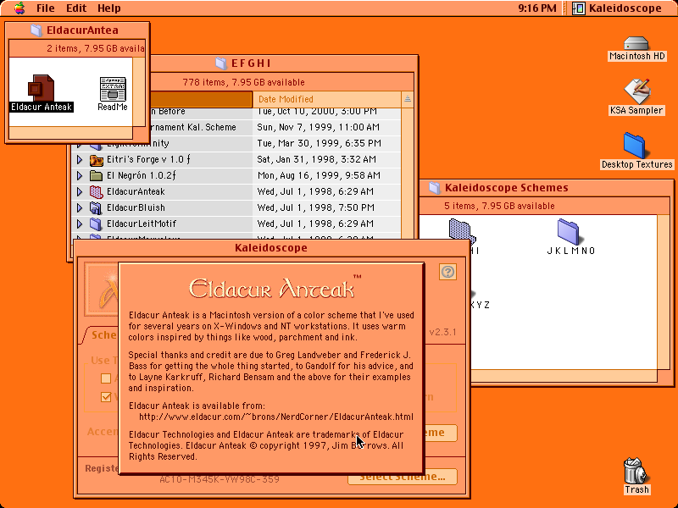Click the El Negrón 1.0.2ƒ folder icon
This screenshot has height=508, width=678.
point(96,176)
